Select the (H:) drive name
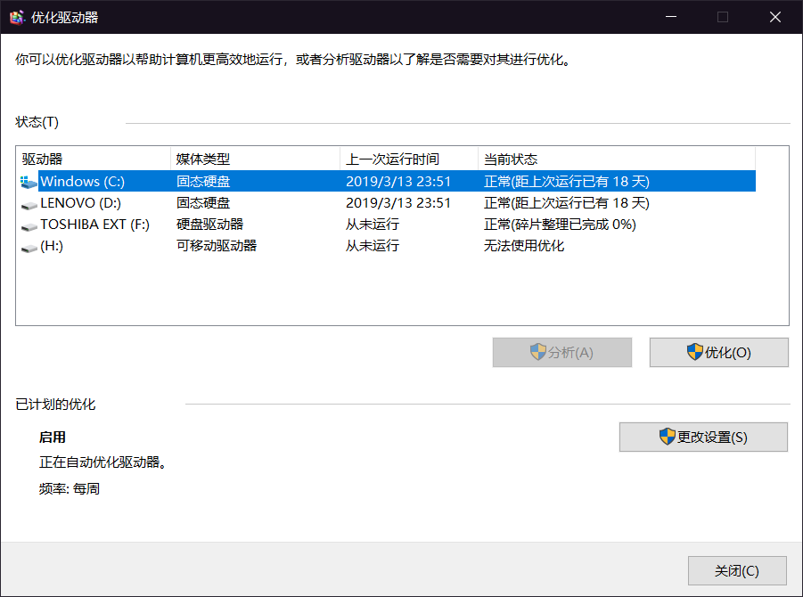The height and width of the screenshot is (597, 803). [51, 246]
